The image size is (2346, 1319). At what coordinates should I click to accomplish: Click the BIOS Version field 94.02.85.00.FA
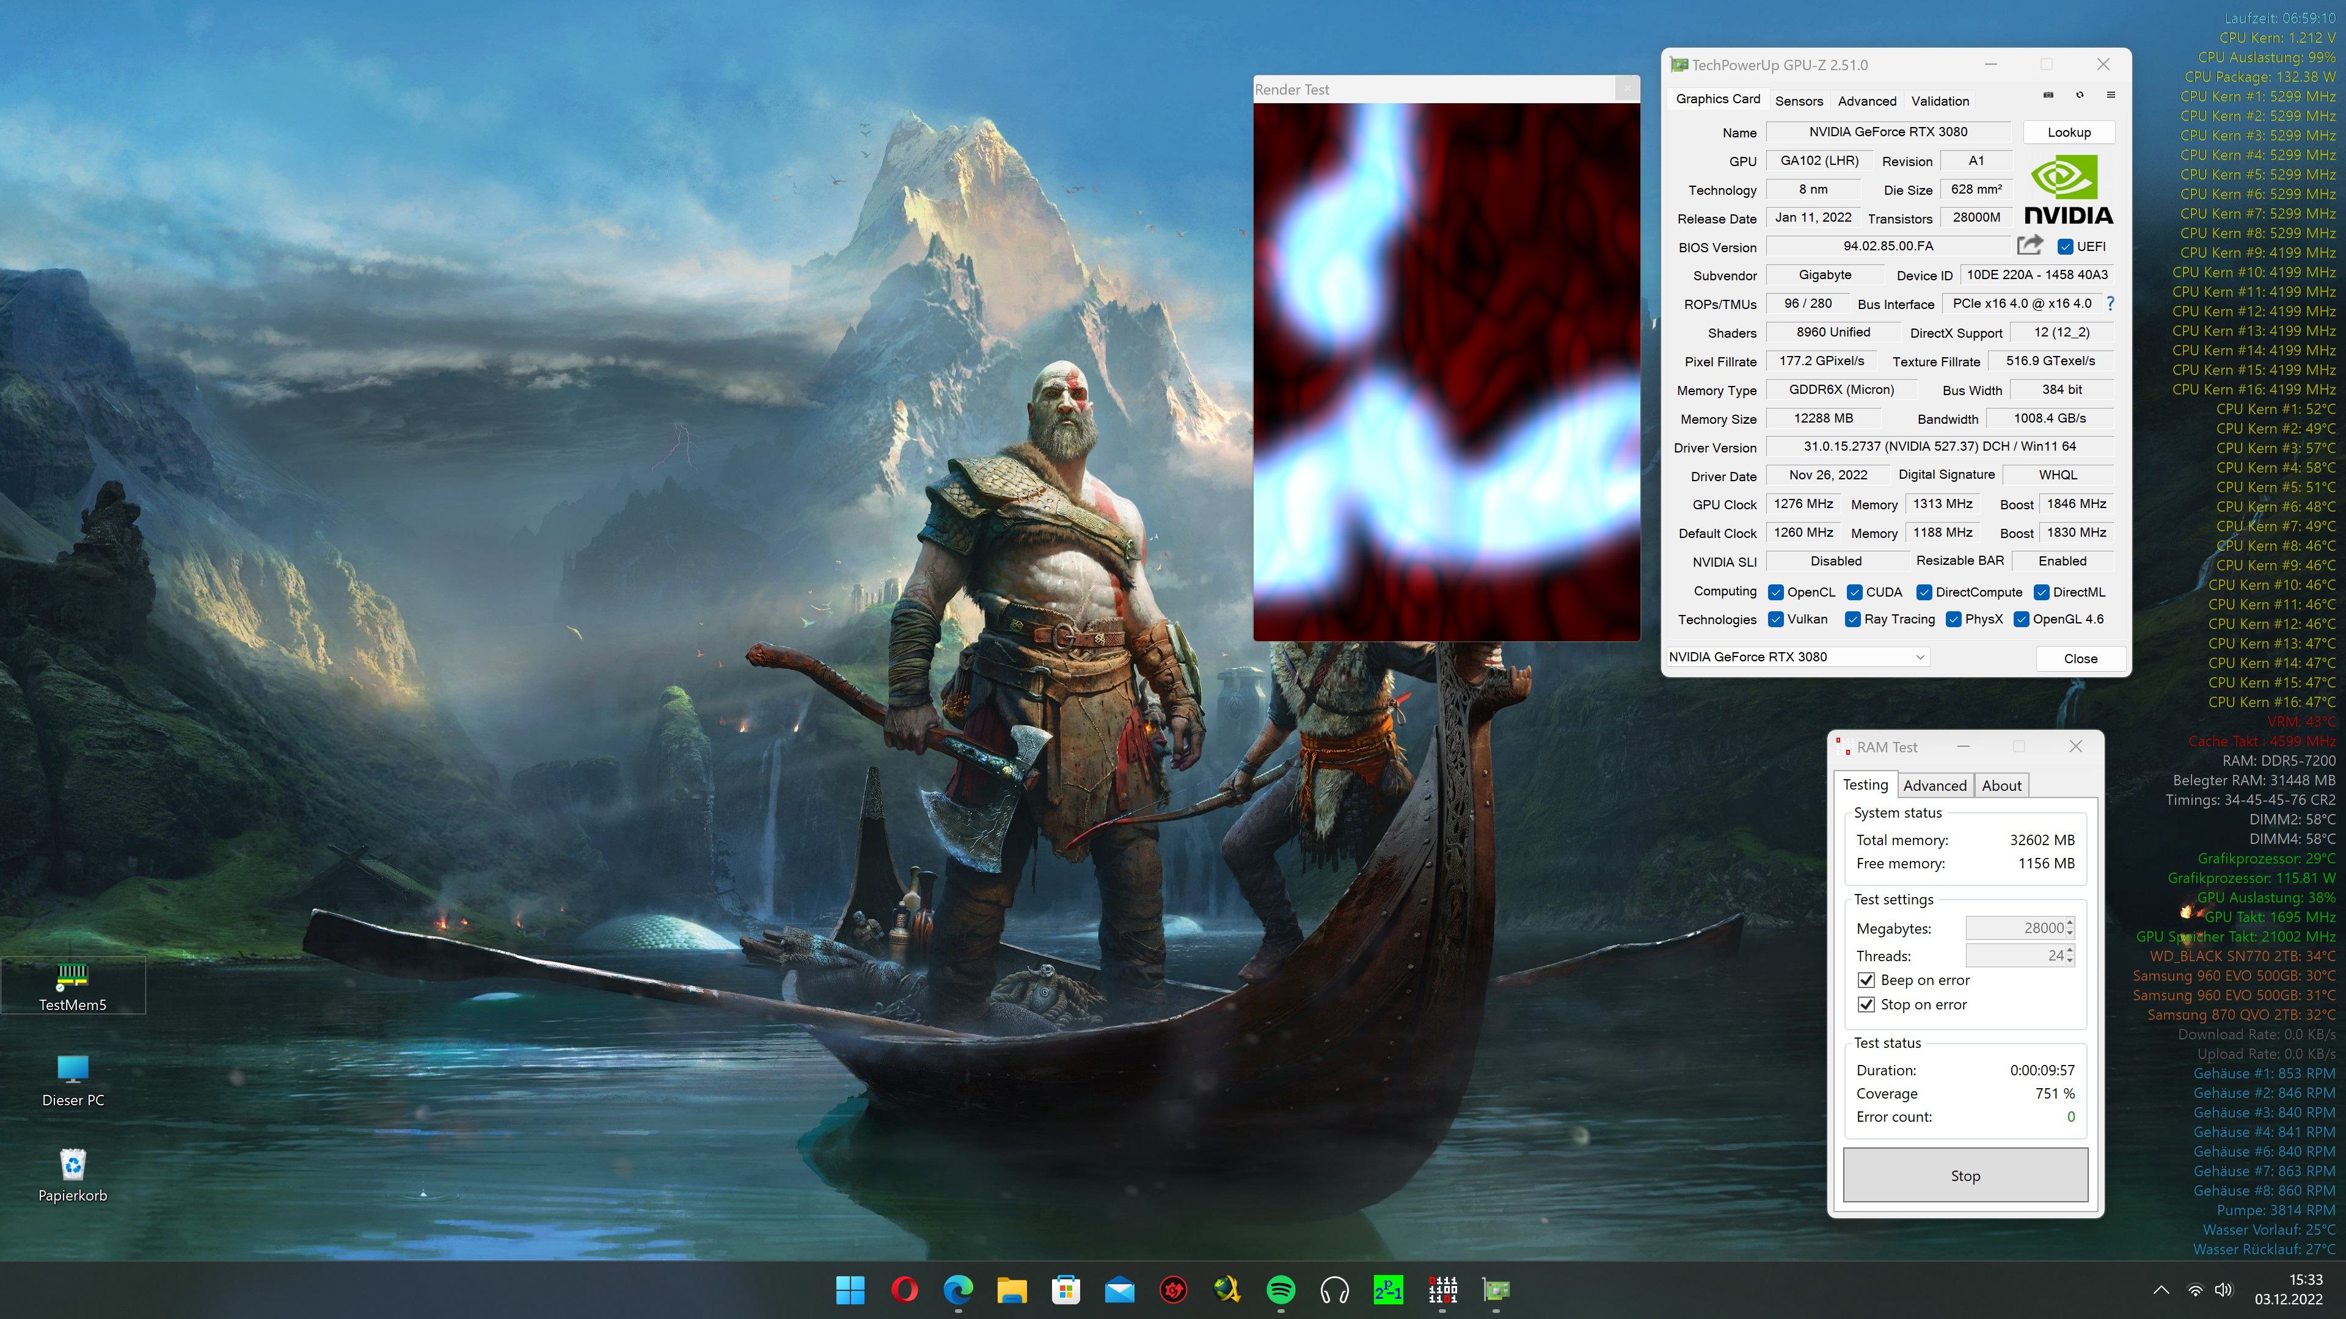pos(1887,245)
